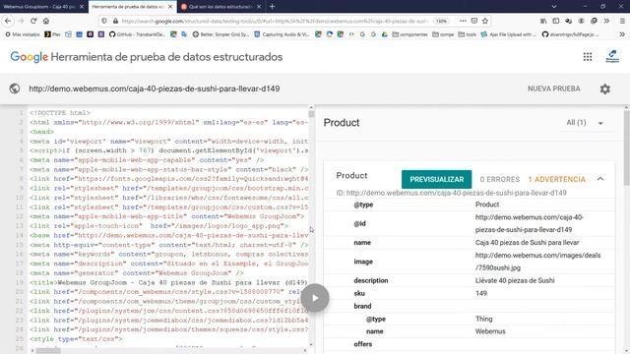Open Better, Simpler Grid Sy... bookmark
Viewport: 630px width, 354px height.
pyautogui.click(x=220, y=34)
